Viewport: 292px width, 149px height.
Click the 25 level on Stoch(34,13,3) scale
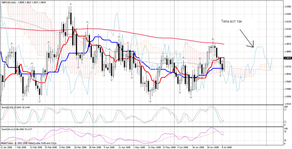285,140
